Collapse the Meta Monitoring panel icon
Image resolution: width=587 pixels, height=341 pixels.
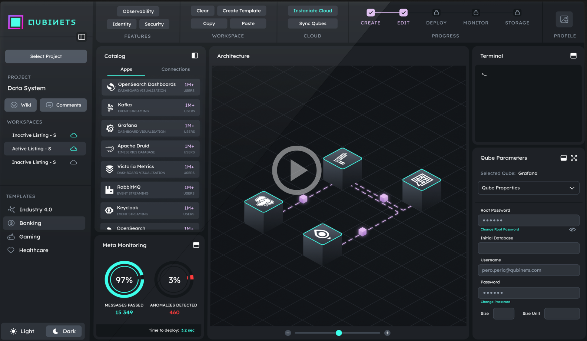[196, 245]
